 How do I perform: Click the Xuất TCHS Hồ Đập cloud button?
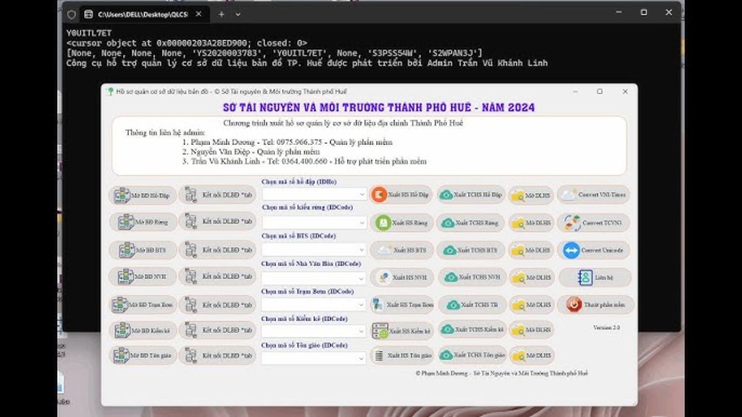point(472,195)
